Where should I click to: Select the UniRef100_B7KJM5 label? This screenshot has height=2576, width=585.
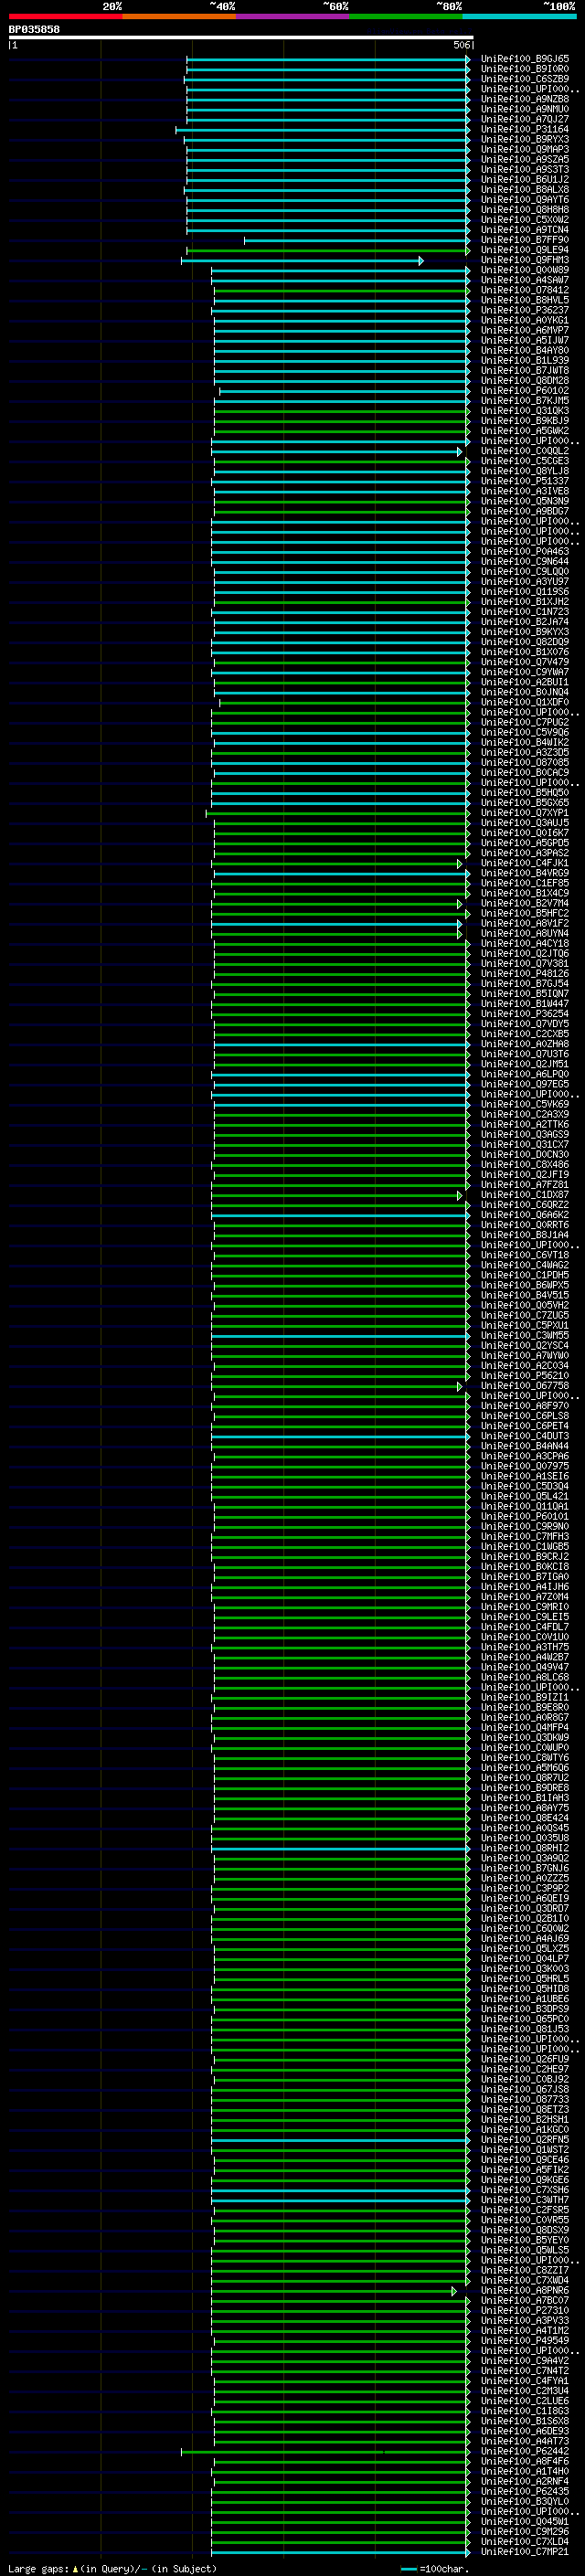(x=525, y=401)
